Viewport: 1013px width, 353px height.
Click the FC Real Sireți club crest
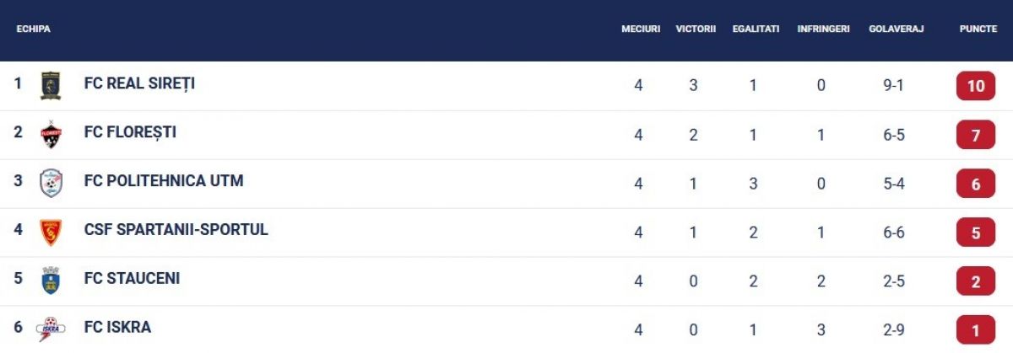click(51, 86)
